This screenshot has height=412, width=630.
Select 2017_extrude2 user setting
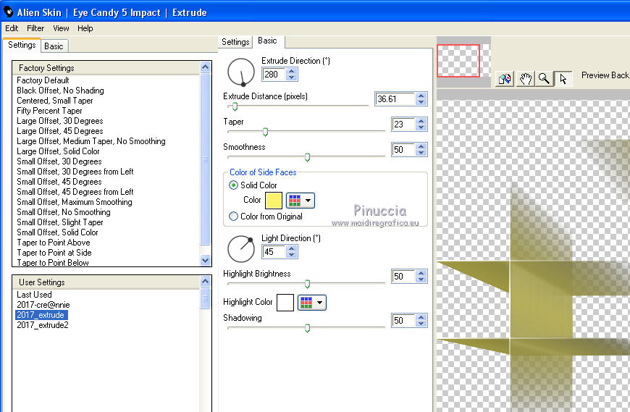43,325
